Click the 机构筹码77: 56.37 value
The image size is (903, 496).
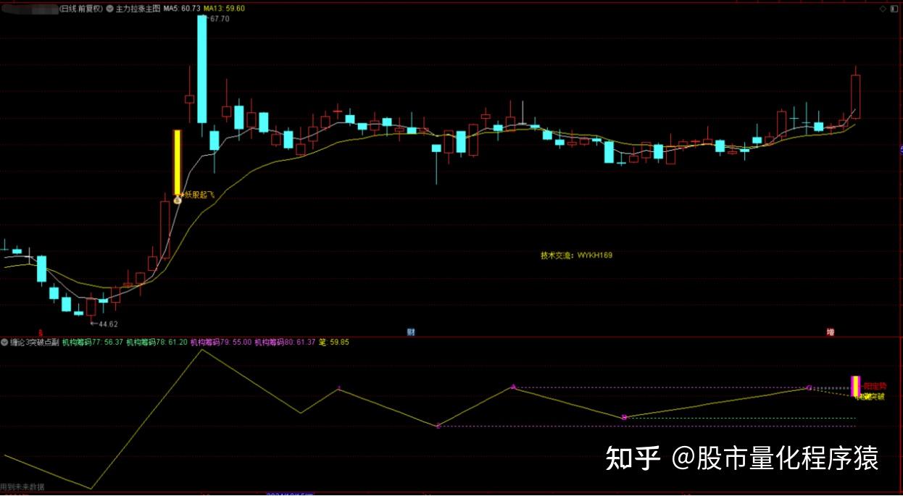[x=93, y=342]
